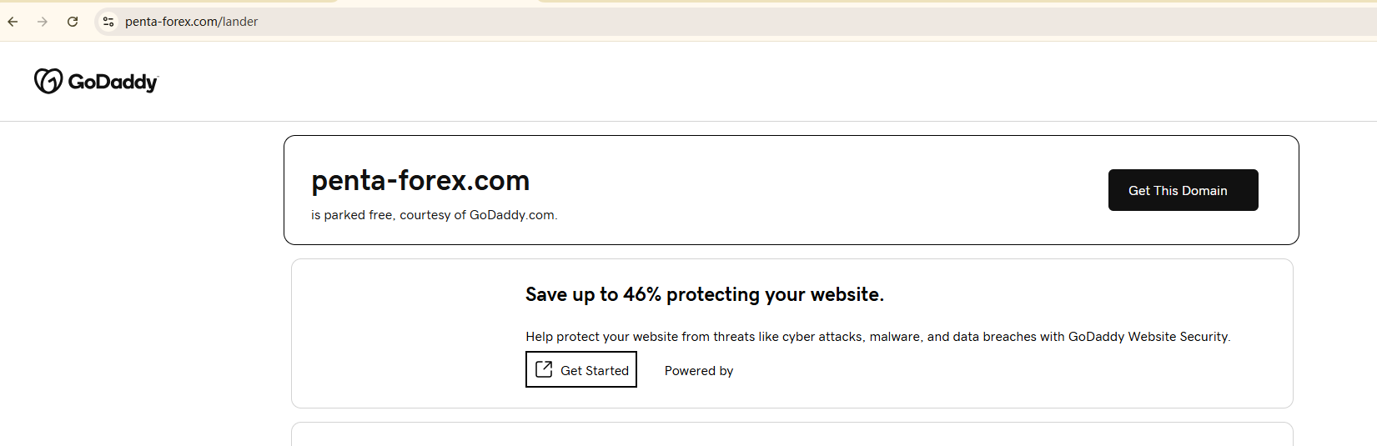Reload the current page

[x=73, y=22]
